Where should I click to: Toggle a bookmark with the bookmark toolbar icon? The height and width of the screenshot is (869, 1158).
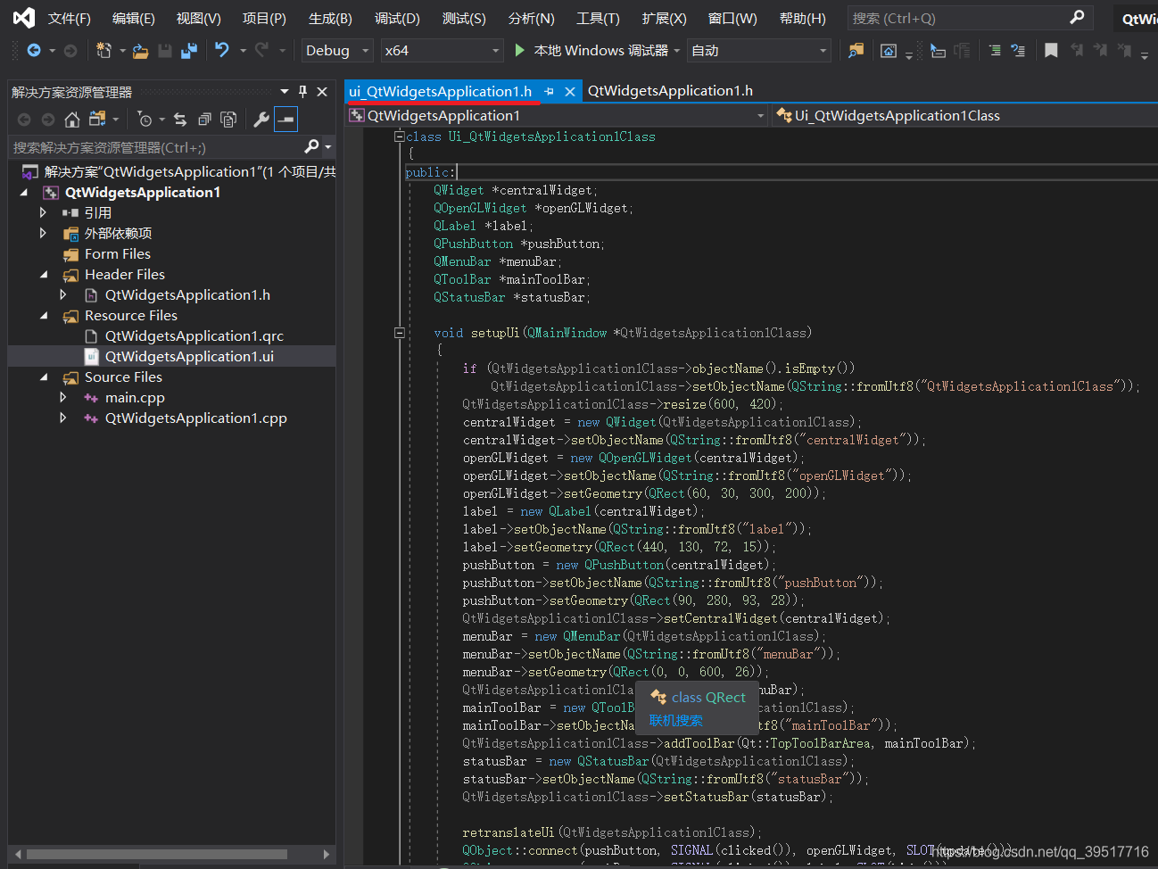point(1051,51)
